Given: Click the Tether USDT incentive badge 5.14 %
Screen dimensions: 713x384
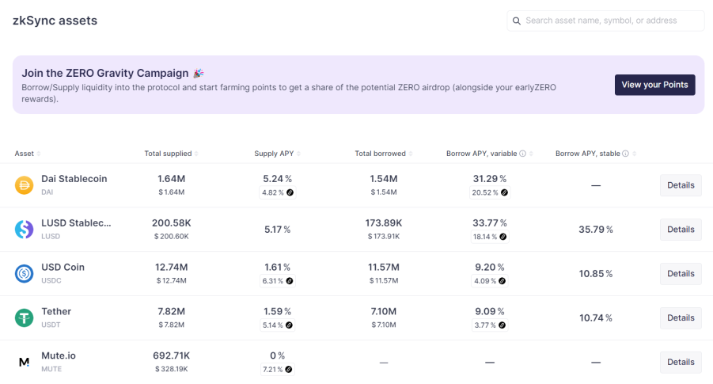Looking at the screenshot, I should point(278,325).
